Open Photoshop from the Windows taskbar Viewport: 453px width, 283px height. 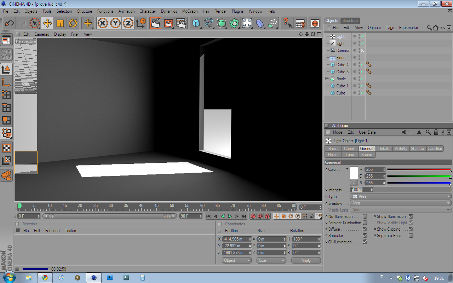[110, 278]
